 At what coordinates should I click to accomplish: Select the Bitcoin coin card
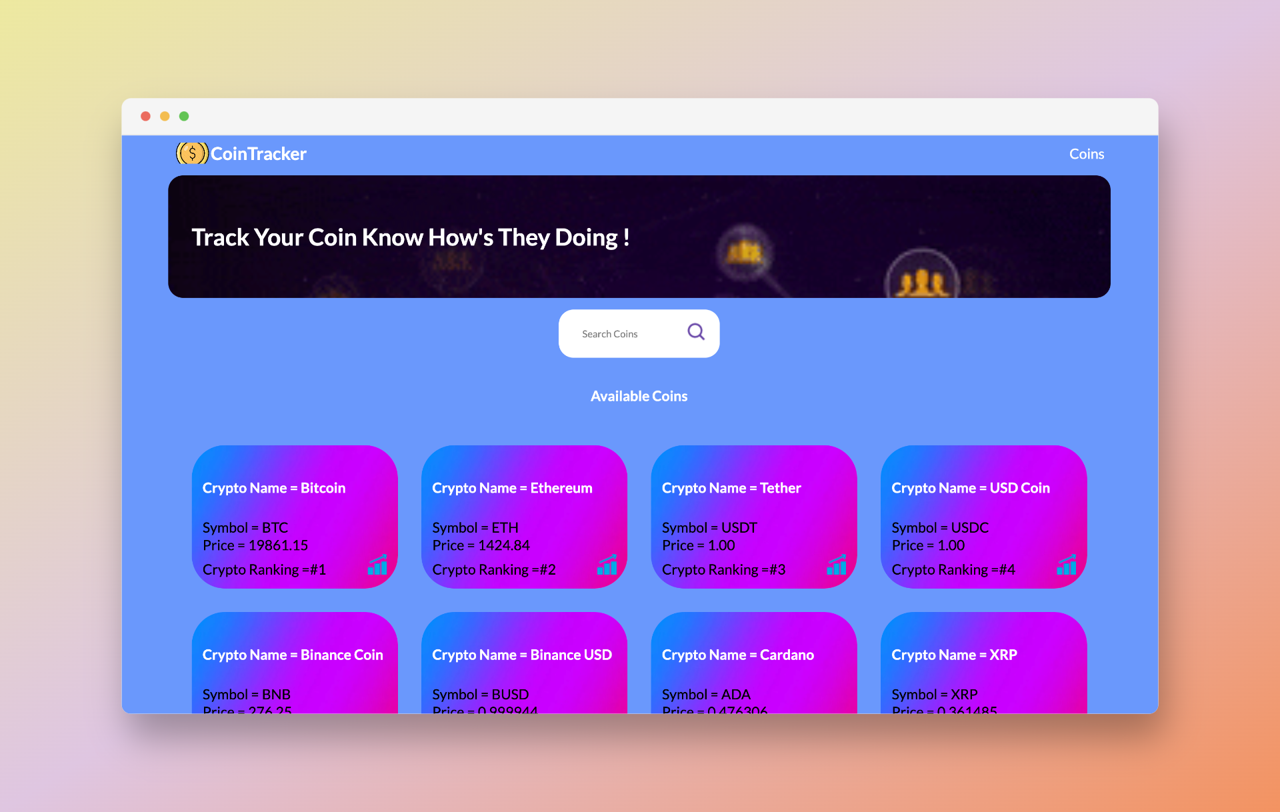tap(294, 517)
